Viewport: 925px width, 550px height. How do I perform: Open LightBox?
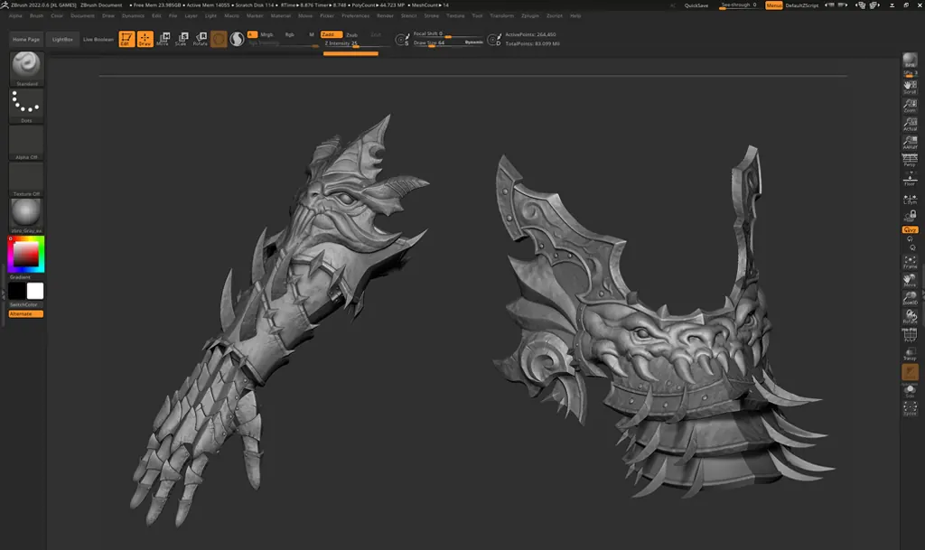(62, 40)
